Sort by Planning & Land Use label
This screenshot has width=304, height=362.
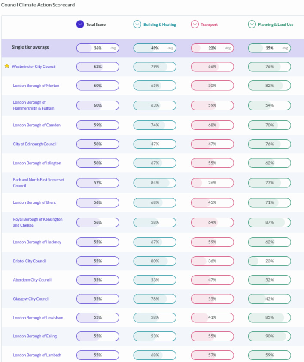[276, 25]
